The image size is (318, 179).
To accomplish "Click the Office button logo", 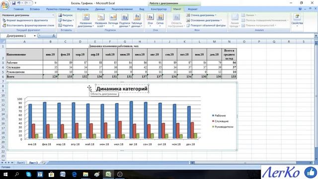I will (x=5, y=5).
